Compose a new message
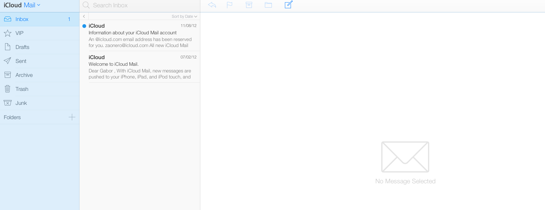 pos(288,4)
